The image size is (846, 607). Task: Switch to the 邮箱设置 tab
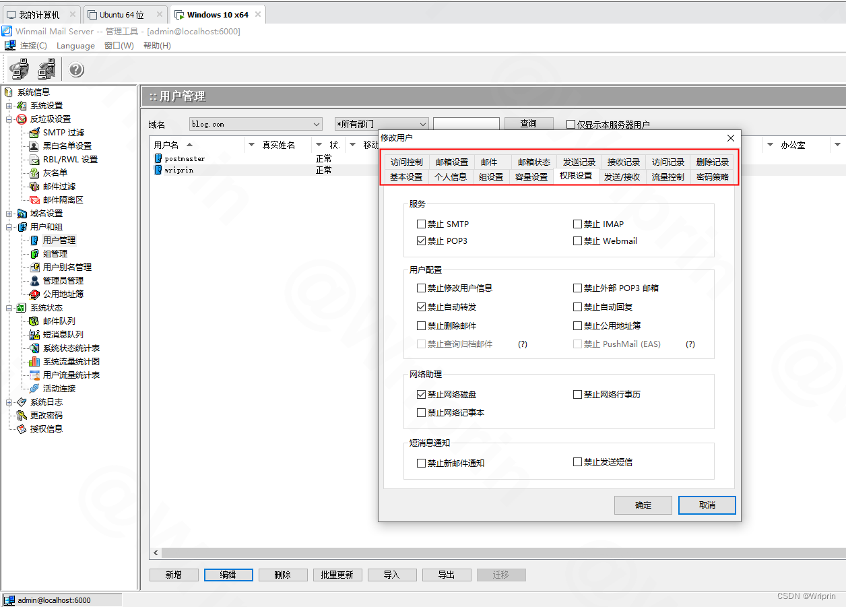[x=450, y=162]
